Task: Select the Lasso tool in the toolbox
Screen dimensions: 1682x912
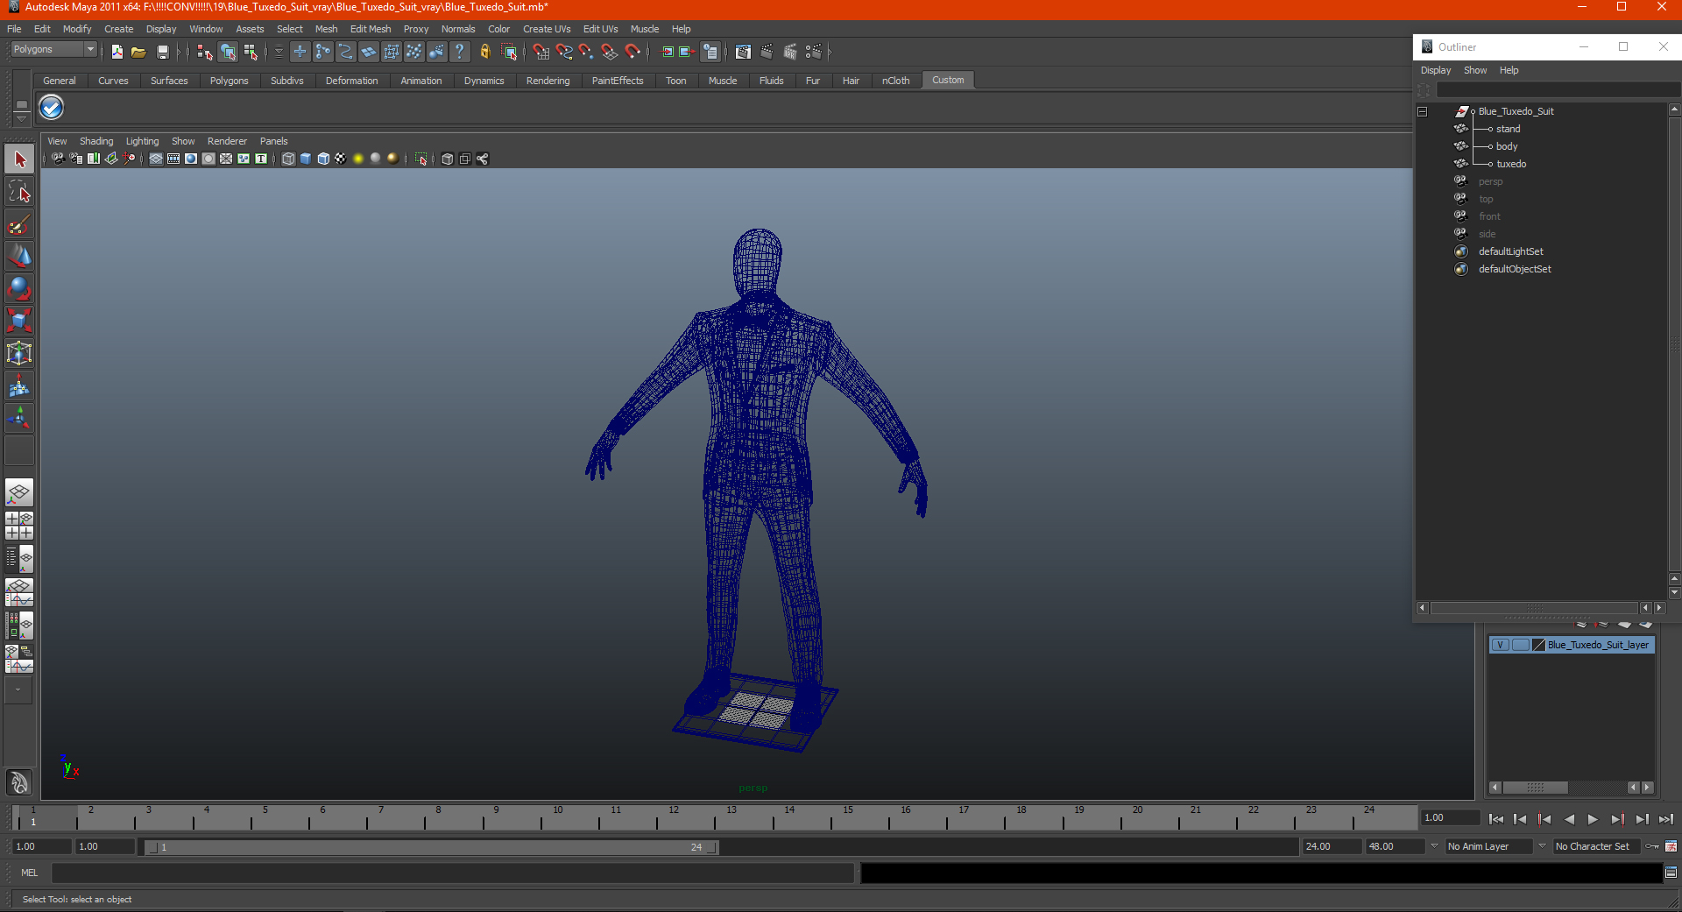Action: pos(19,192)
